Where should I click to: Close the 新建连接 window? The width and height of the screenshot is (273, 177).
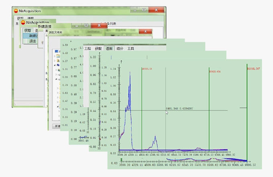click(99, 26)
